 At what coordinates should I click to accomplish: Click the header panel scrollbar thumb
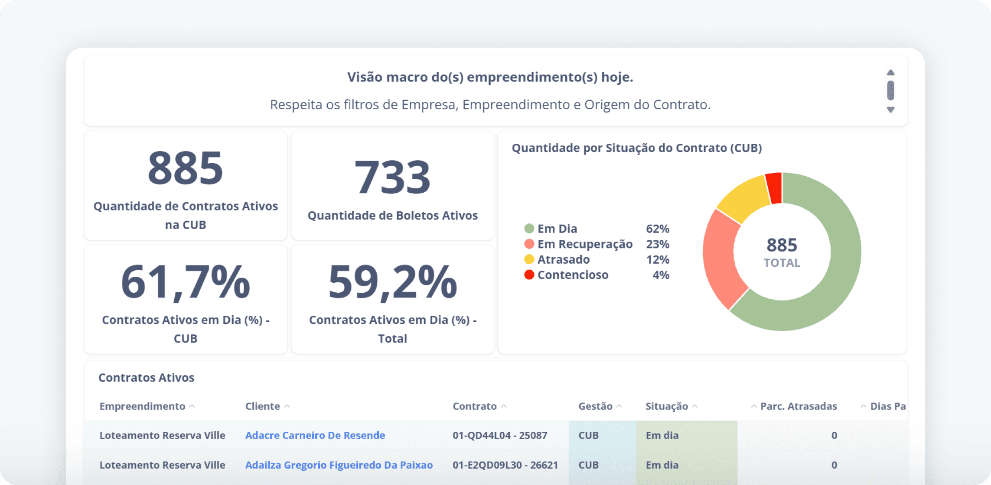click(x=890, y=90)
